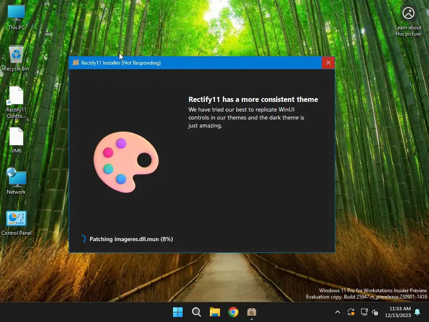Click the Rectify11 Installer taskbar icon
The image size is (429, 322).
252,312
